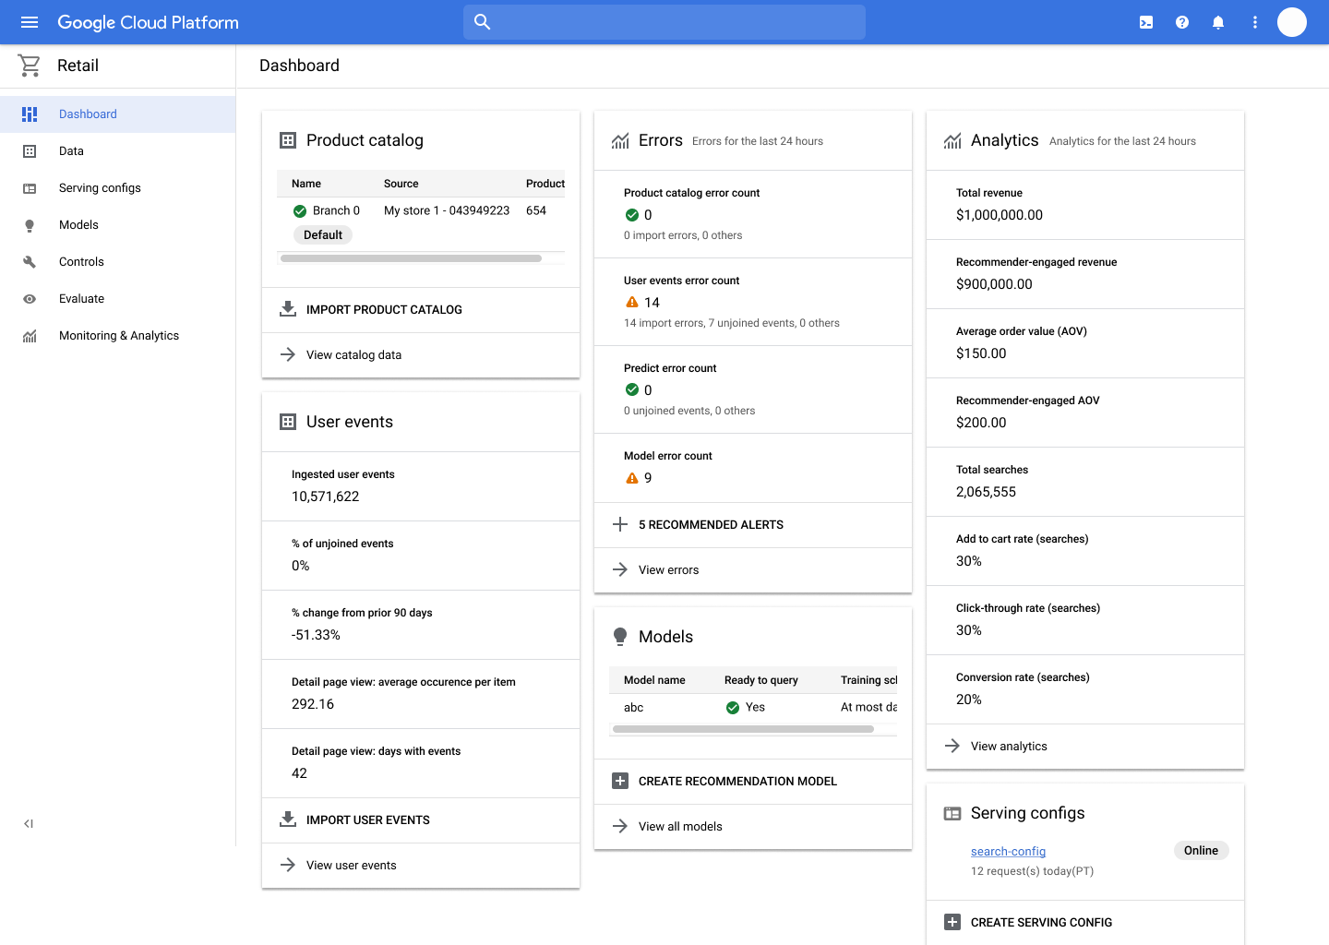
Task: Click the plus icon beside 5 Recommended Alerts
Action: pyautogui.click(x=620, y=524)
